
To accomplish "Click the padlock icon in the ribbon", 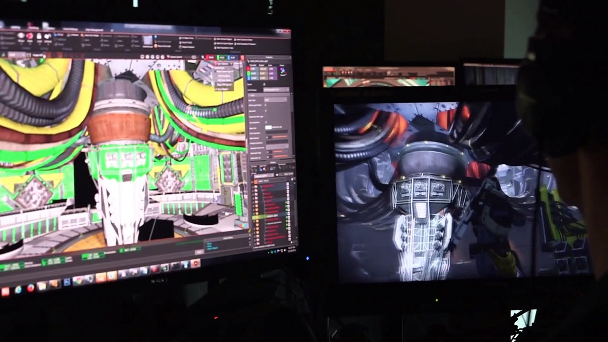I will [39, 37].
